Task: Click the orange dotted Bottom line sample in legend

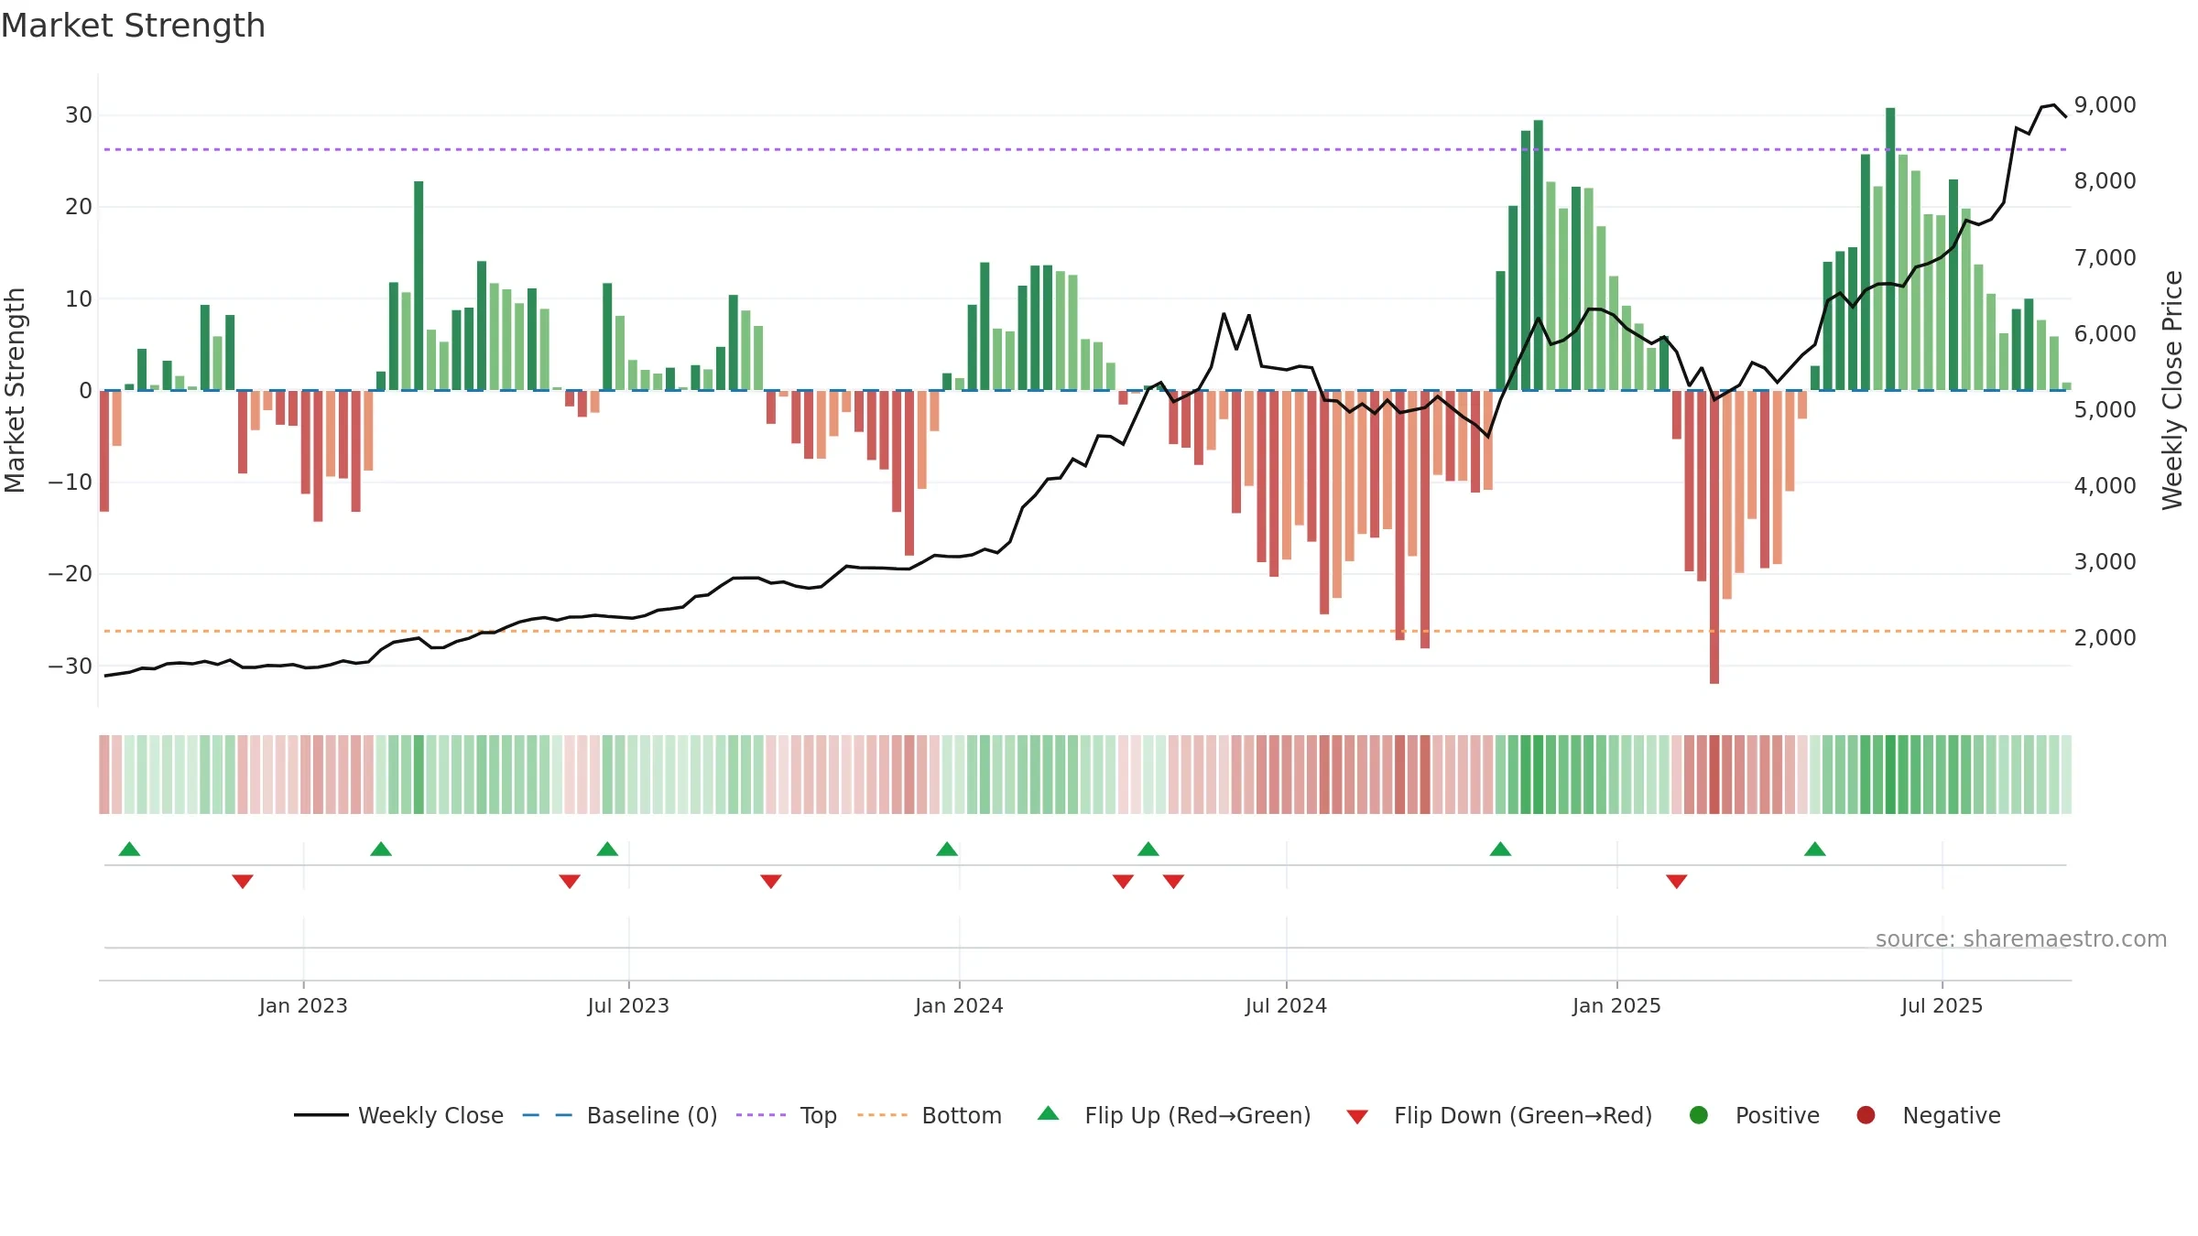Action: (x=883, y=1115)
